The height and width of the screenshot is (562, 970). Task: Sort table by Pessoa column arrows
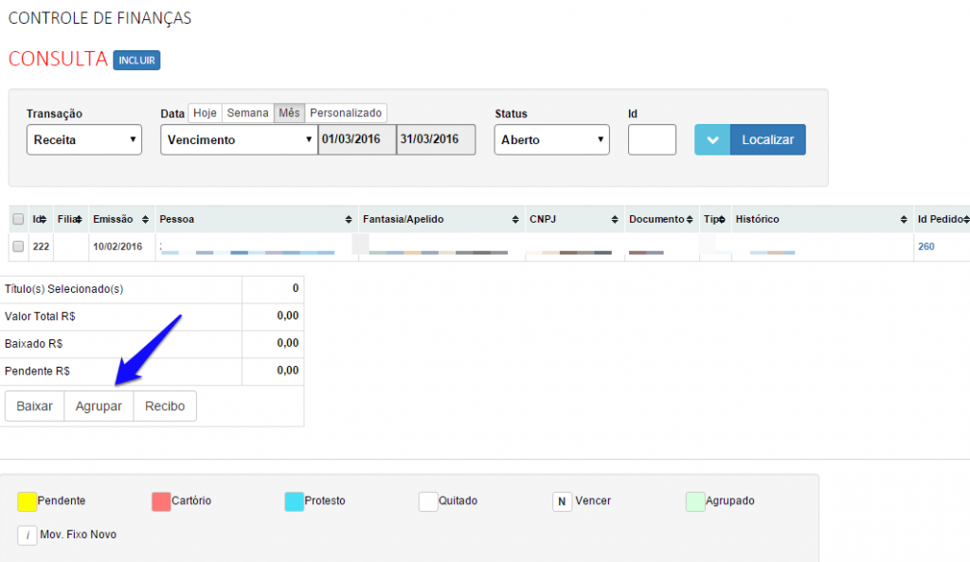pos(350,219)
